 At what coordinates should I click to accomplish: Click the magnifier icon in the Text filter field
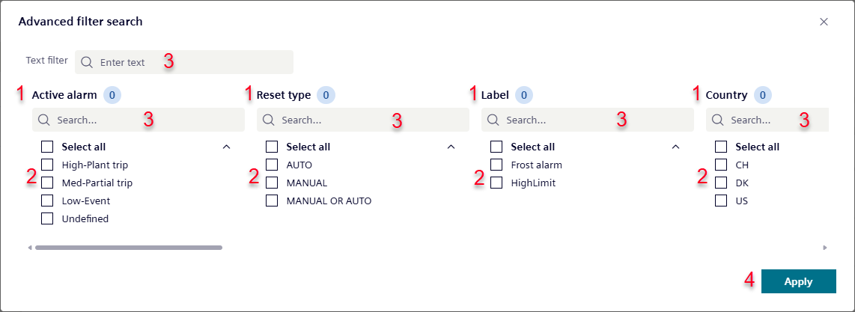[87, 62]
